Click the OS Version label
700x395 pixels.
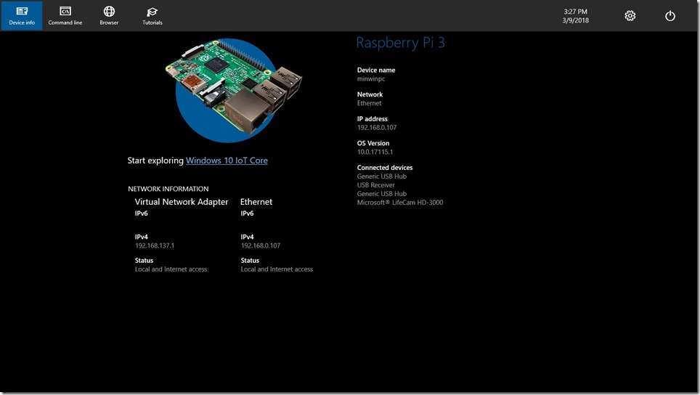tap(373, 143)
